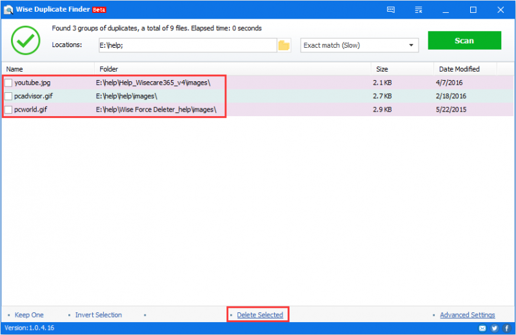
Task: Click the Version:1.0.4.16 status text
Action: coord(29,328)
